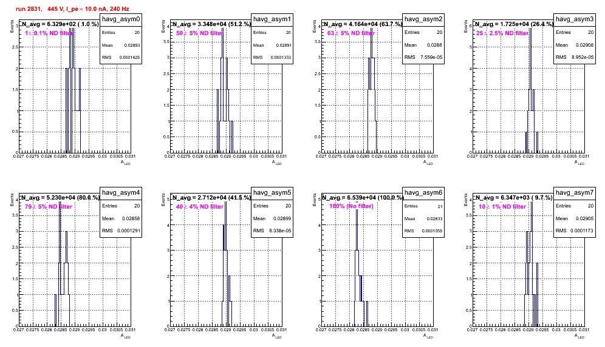This screenshot has width=605, height=347.
Task: Click the N_avg = 6.347e+03 label
Action: point(513,197)
